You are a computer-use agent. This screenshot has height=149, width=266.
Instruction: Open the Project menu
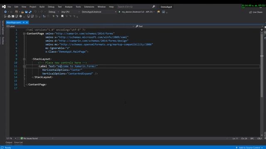[33, 7]
